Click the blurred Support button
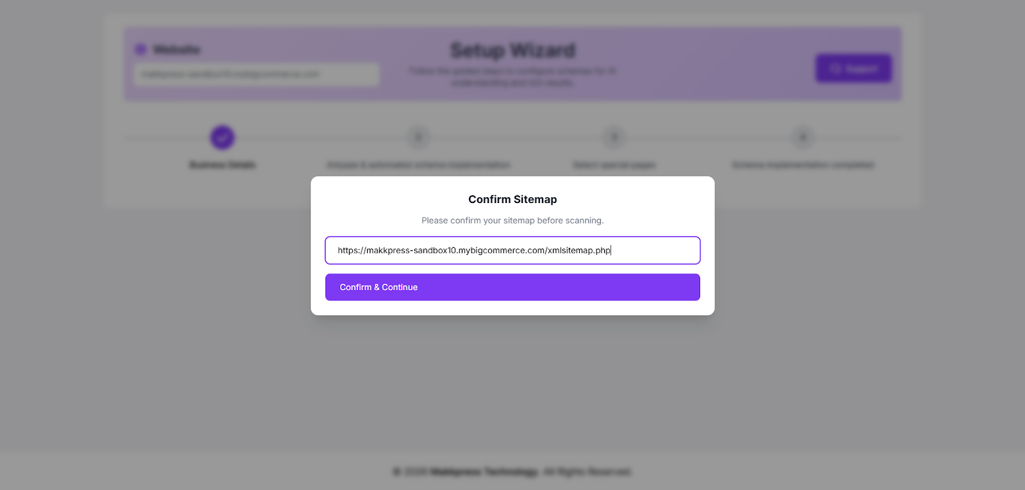Screen dimensions: 1025x490 (853, 69)
